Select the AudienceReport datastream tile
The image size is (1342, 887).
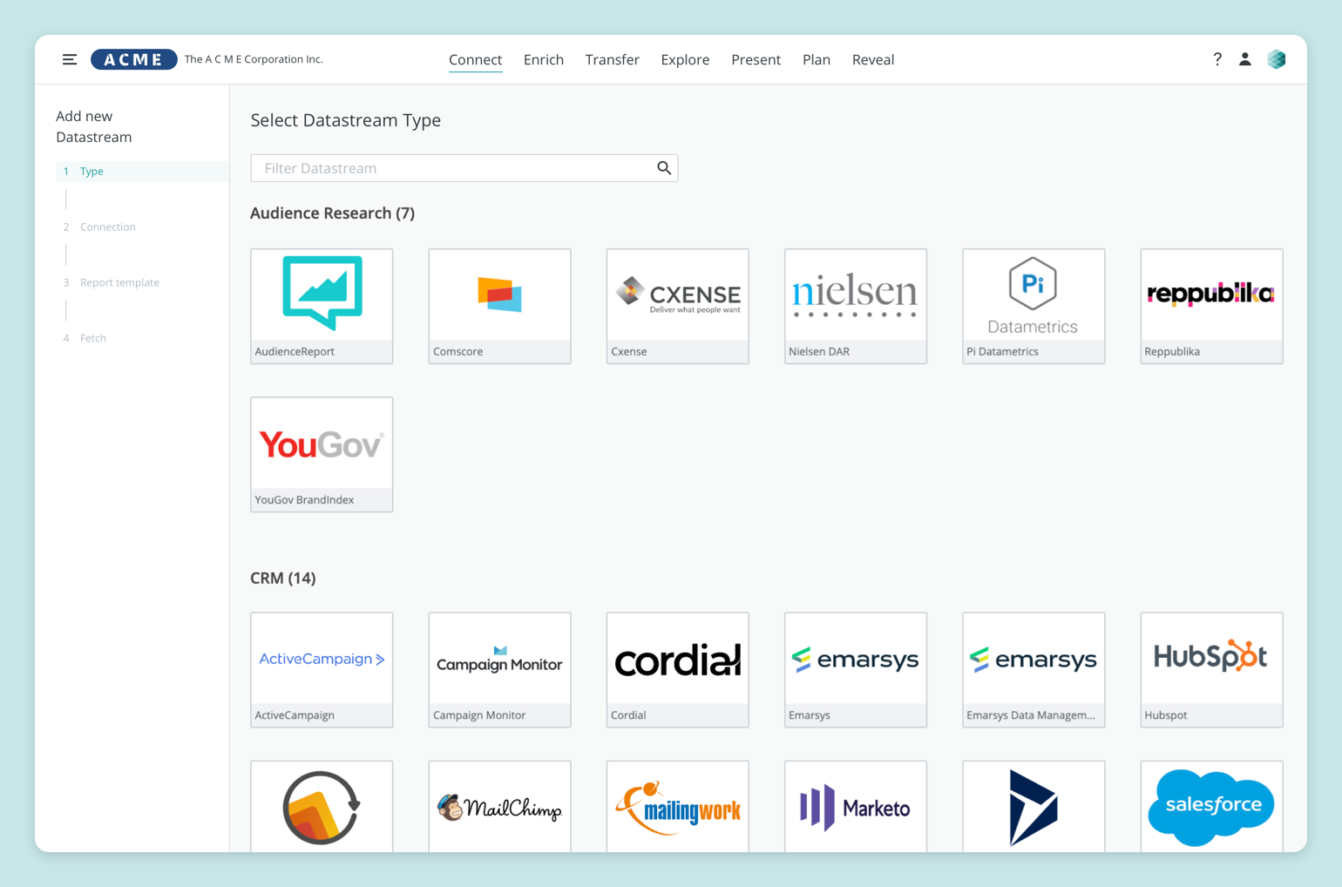coord(322,306)
